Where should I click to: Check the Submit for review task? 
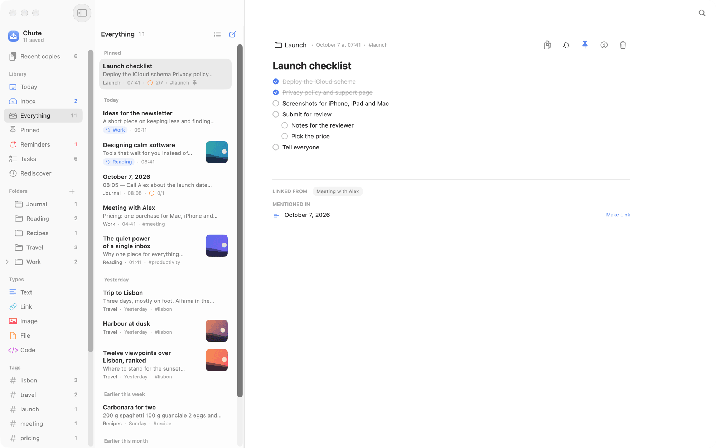(x=276, y=114)
